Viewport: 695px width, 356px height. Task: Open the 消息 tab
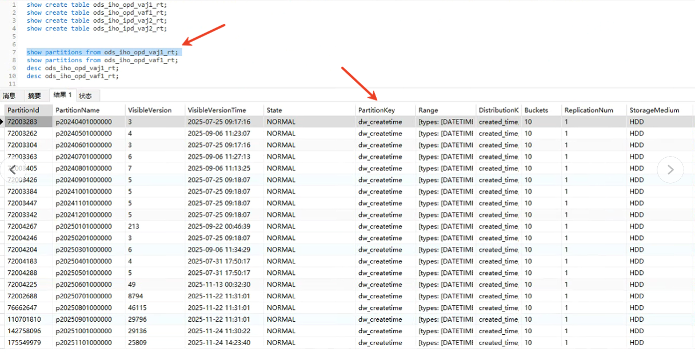pos(9,95)
